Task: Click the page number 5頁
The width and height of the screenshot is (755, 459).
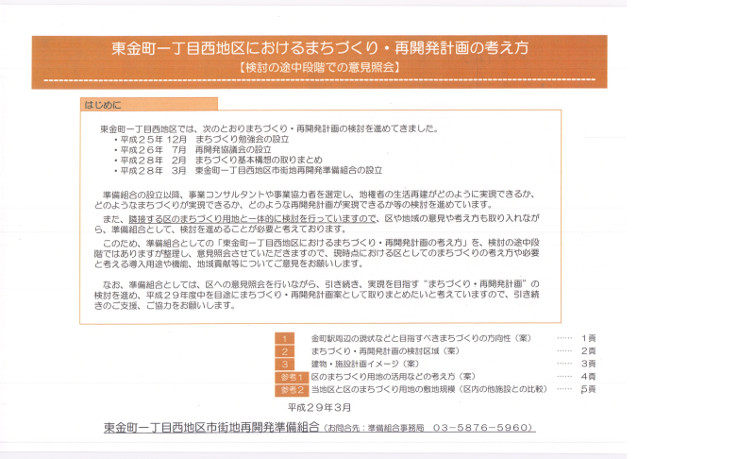Action: click(x=588, y=389)
